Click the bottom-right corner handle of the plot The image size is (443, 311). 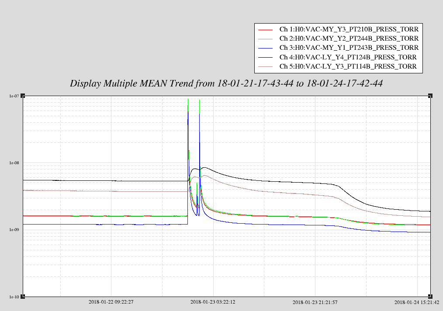coord(430,297)
